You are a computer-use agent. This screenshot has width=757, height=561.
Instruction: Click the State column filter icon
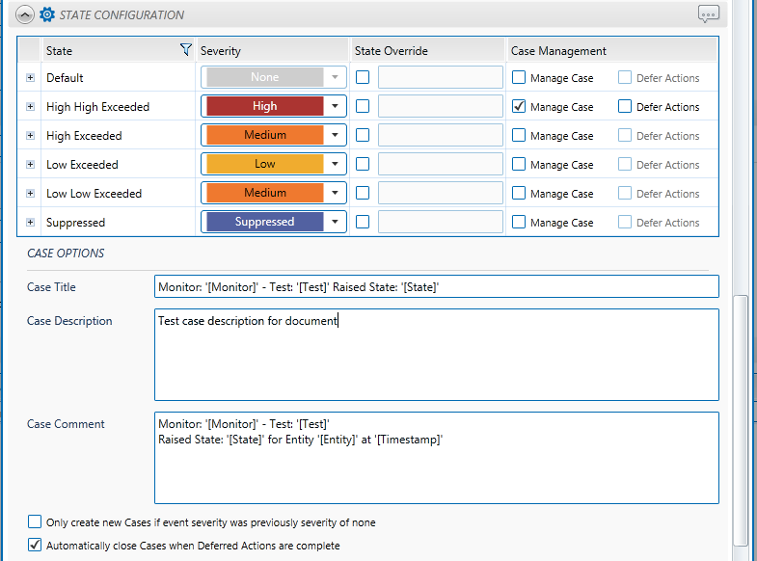[186, 50]
